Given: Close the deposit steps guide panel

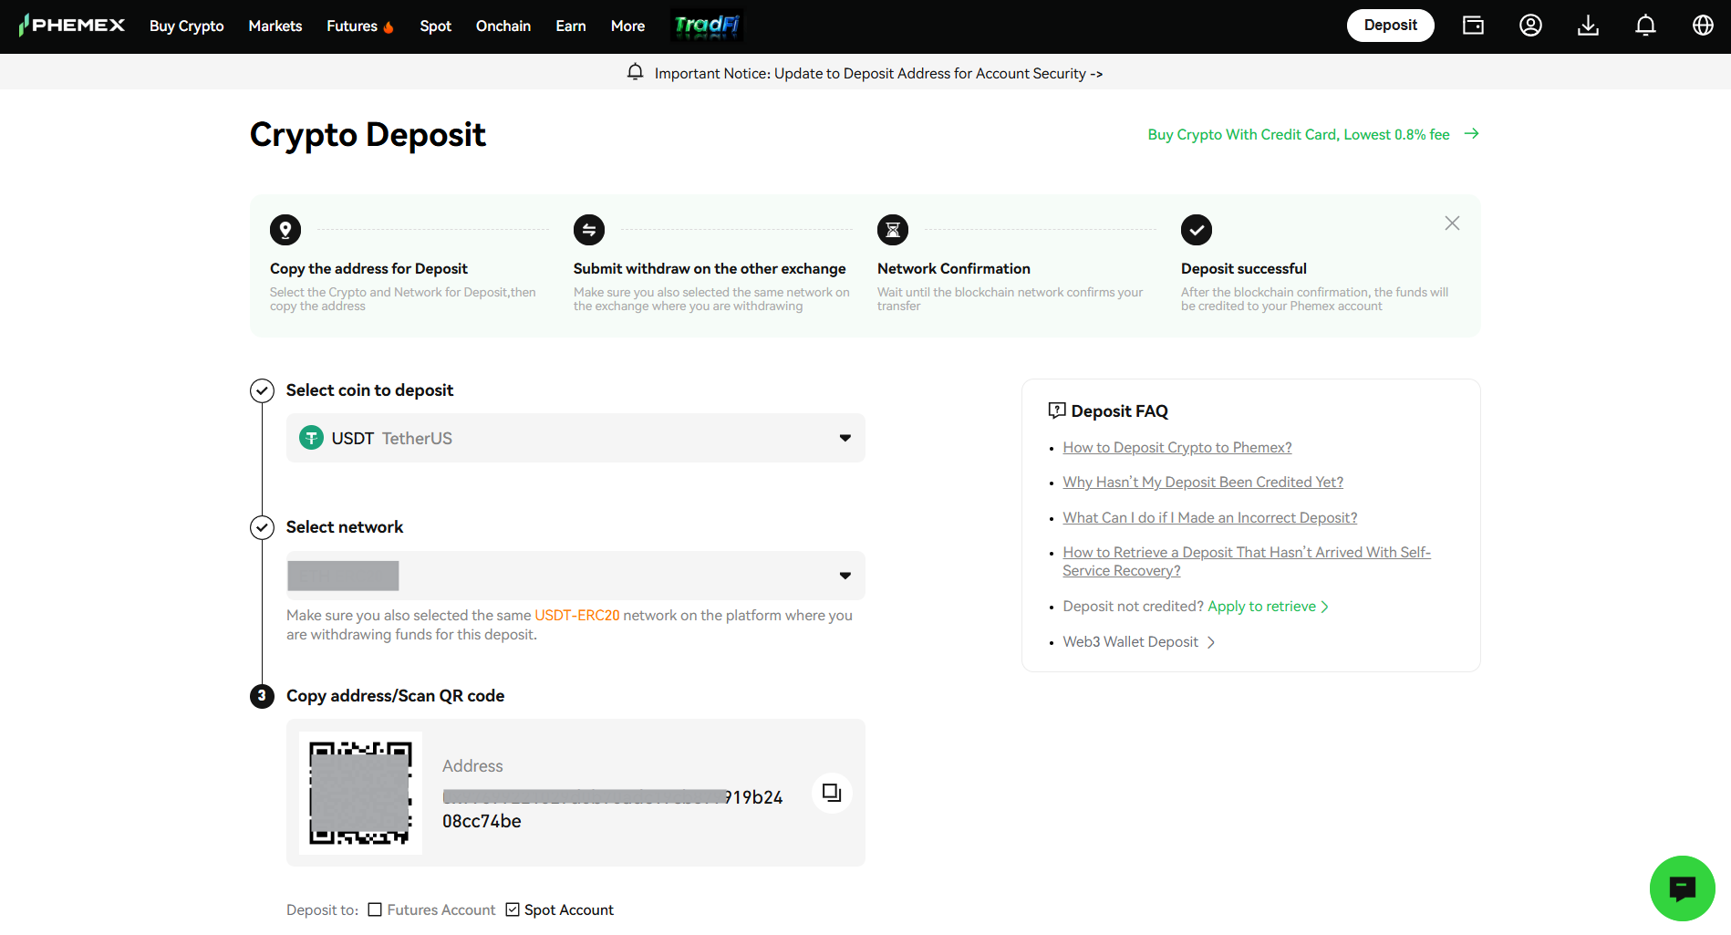Looking at the screenshot, I should tap(1452, 223).
